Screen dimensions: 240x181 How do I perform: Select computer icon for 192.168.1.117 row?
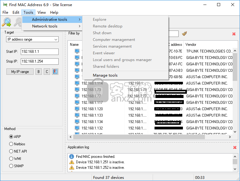tap(77, 102)
